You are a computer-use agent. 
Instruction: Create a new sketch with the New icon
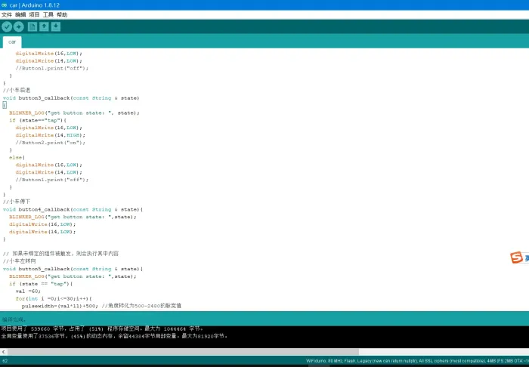32,26
